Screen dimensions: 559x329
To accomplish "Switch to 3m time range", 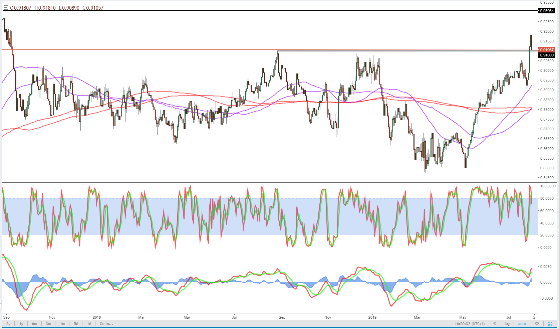I will point(49,324).
